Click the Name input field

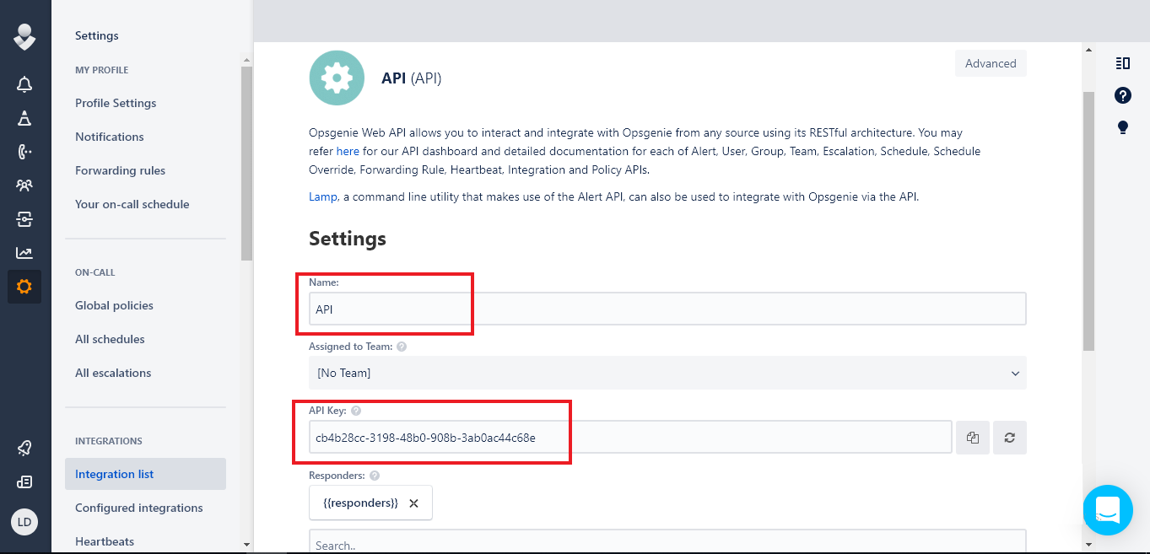point(667,309)
